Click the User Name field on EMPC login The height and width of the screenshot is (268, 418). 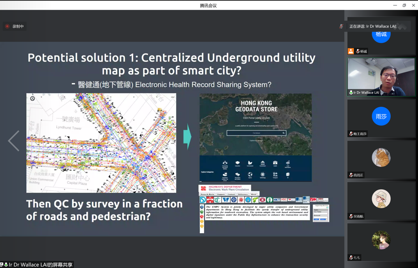point(321,213)
